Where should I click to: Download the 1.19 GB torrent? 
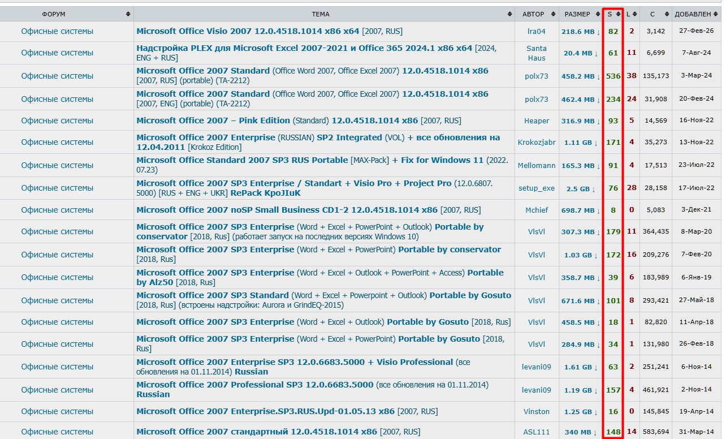pos(581,390)
